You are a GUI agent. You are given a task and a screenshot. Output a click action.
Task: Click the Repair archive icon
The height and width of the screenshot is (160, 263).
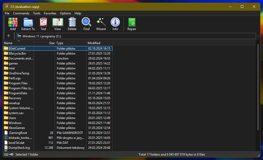coord(132,22)
